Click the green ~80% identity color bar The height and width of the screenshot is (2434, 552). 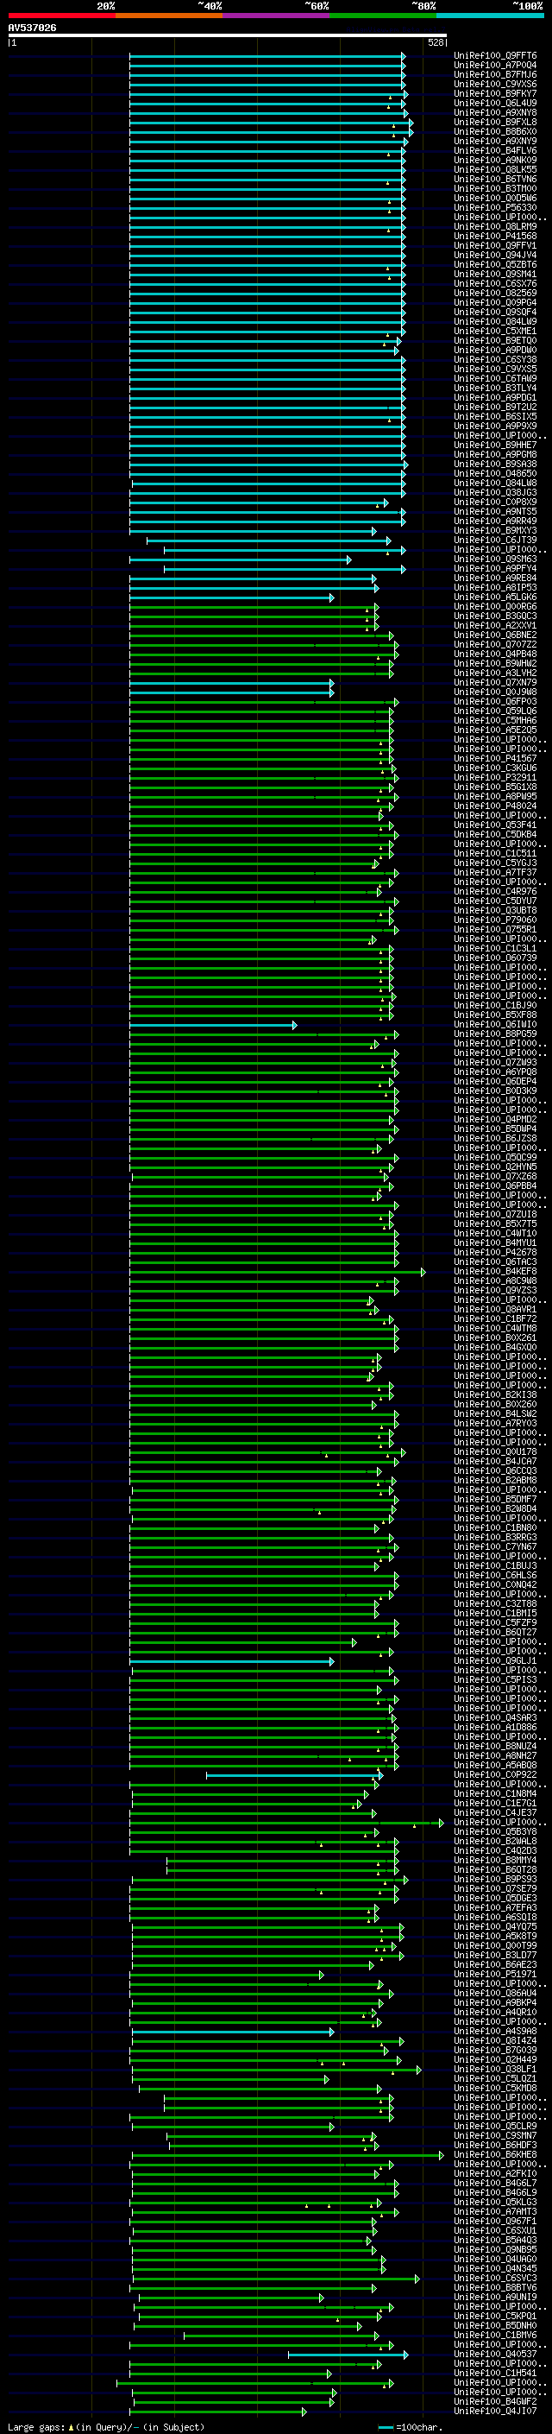[383, 16]
